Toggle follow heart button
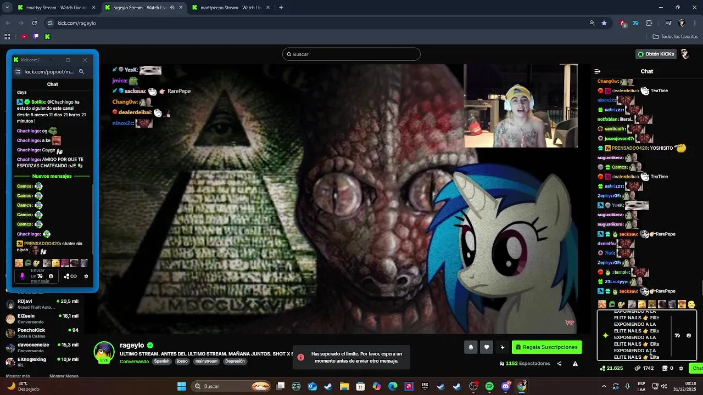Viewport: 703px width, 395px height. [487, 347]
